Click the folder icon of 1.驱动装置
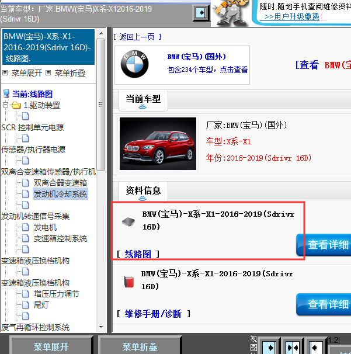The height and width of the screenshot is (354, 351). click(x=16, y=105)
